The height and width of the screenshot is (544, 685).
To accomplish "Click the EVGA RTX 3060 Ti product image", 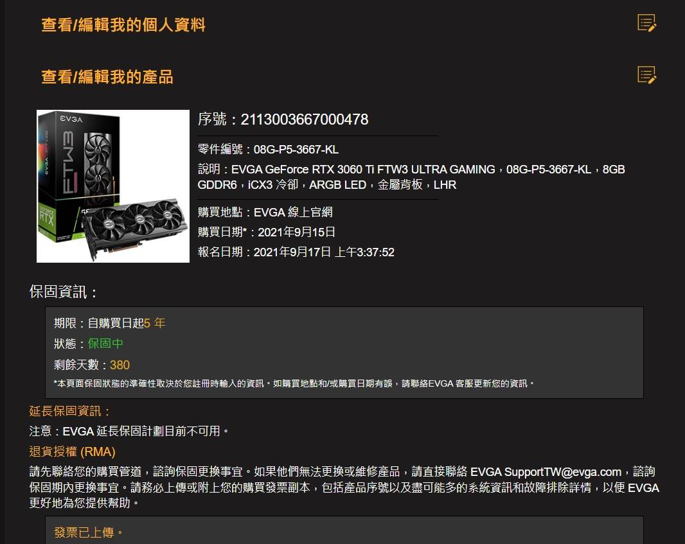I will [113, 186].
